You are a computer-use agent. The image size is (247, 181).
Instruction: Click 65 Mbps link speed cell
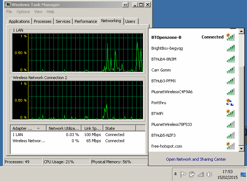[x=93, y=141]
